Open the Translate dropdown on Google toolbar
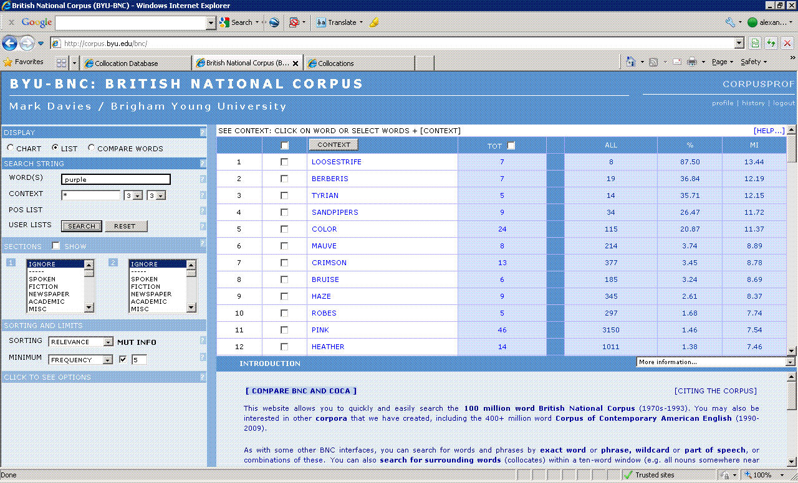 361,22
